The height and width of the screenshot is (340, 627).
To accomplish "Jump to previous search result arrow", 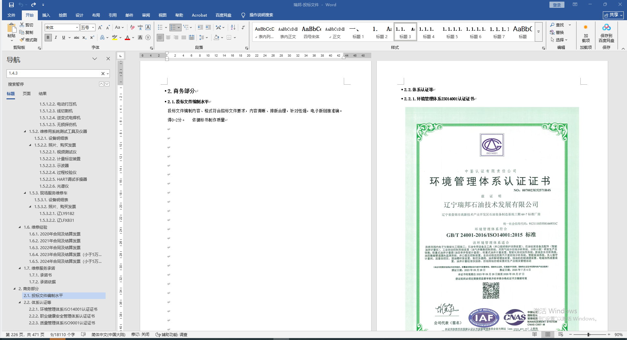I will tap(101, 84).
